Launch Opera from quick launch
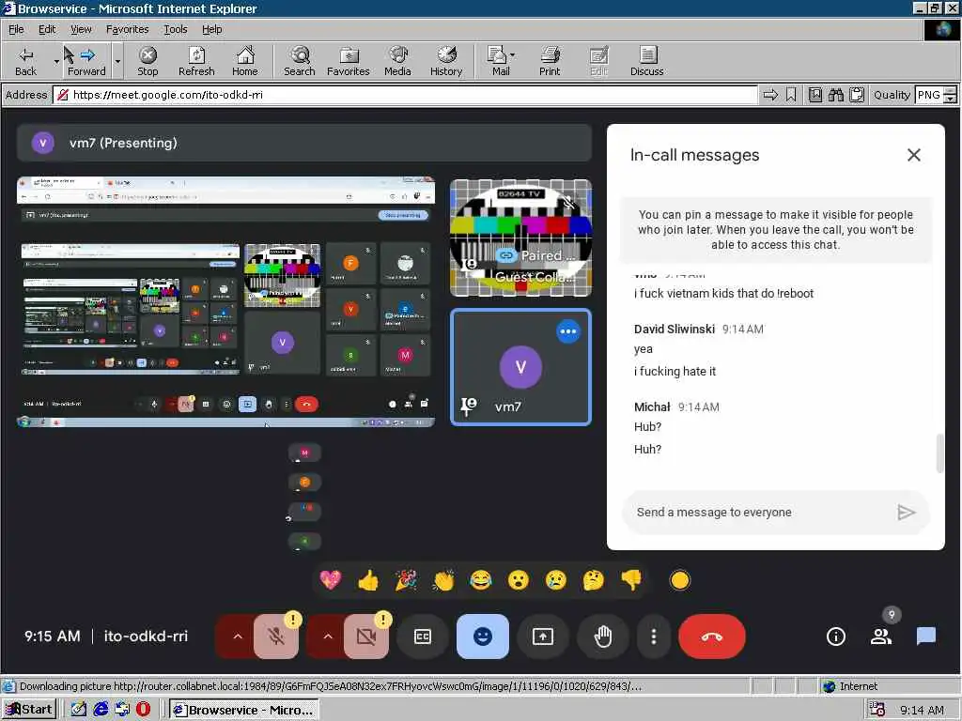 point(143,709)
